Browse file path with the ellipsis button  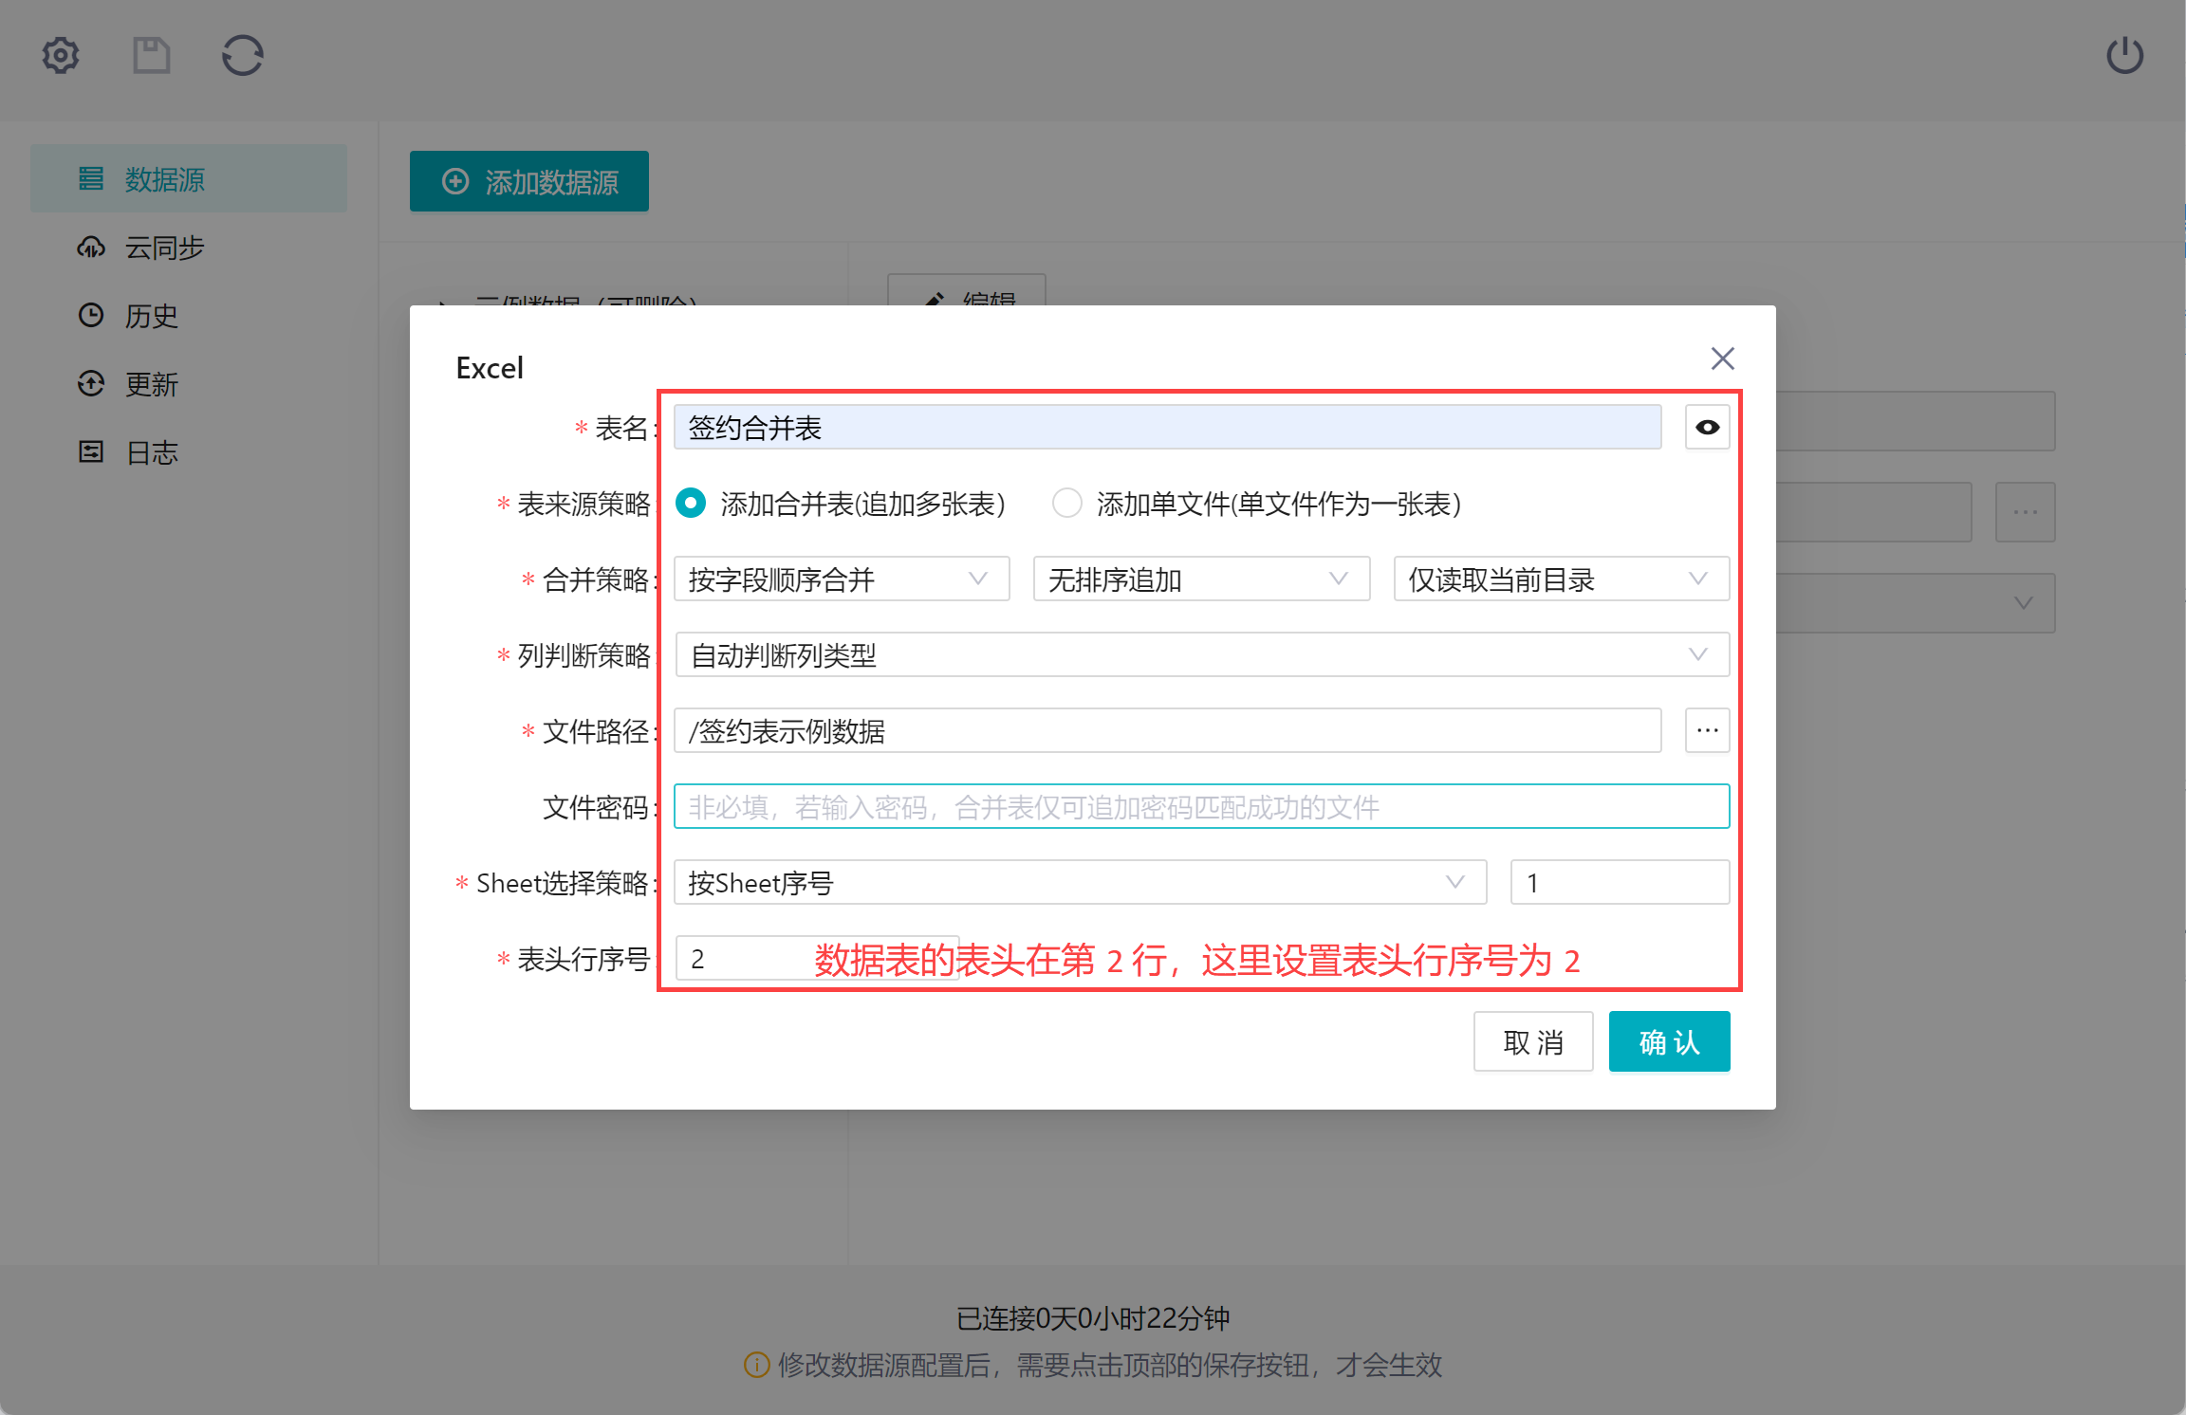tap(1707, 731)
